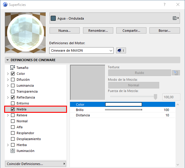The width and height of the screenshot is (185, 168).
Task: Click the Brillo slider bar
Action: [x=123, y=110]
